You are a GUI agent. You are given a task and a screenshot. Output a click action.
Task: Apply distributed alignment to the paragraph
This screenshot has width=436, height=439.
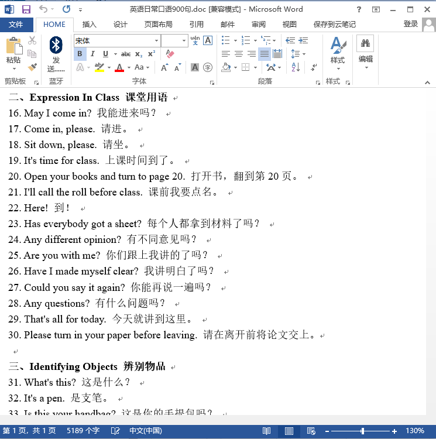(277, 54)
